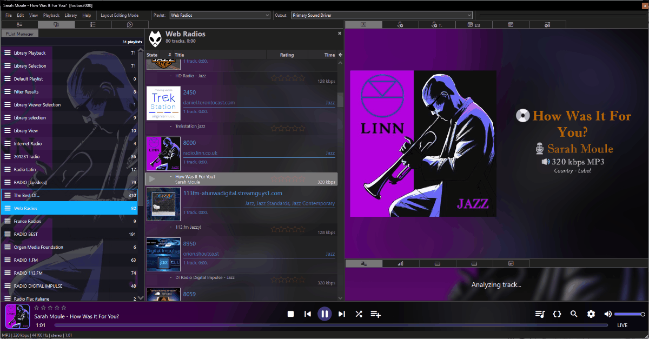Image resolution: width=649 pixels, height=339 pixels.
Task: Select the Default Playlist entry
Action: click(69, 79)
